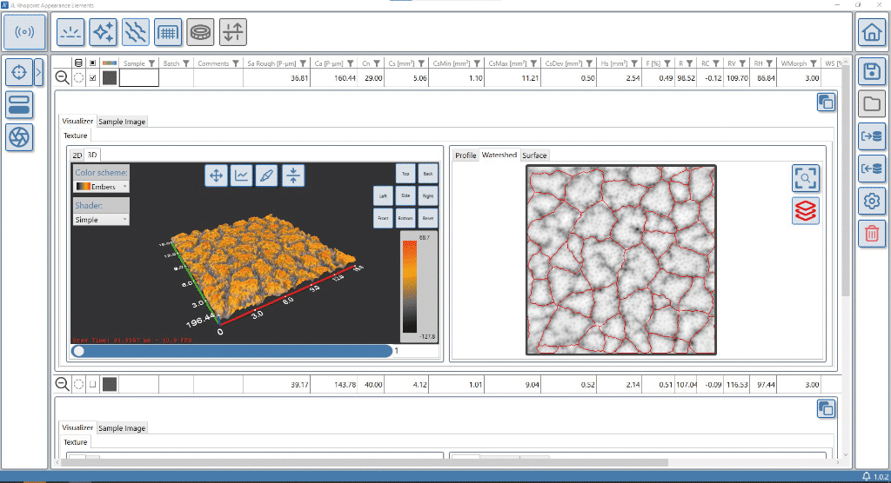Open the Shader Simple dropdown
Image resolution: width=891 pixels, height=483 pixels.
pos(102,220)
